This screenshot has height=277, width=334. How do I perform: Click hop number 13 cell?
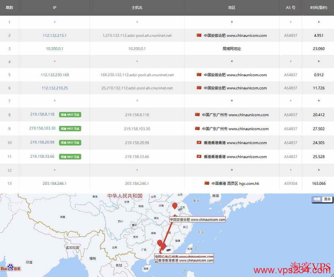[10, 183]
